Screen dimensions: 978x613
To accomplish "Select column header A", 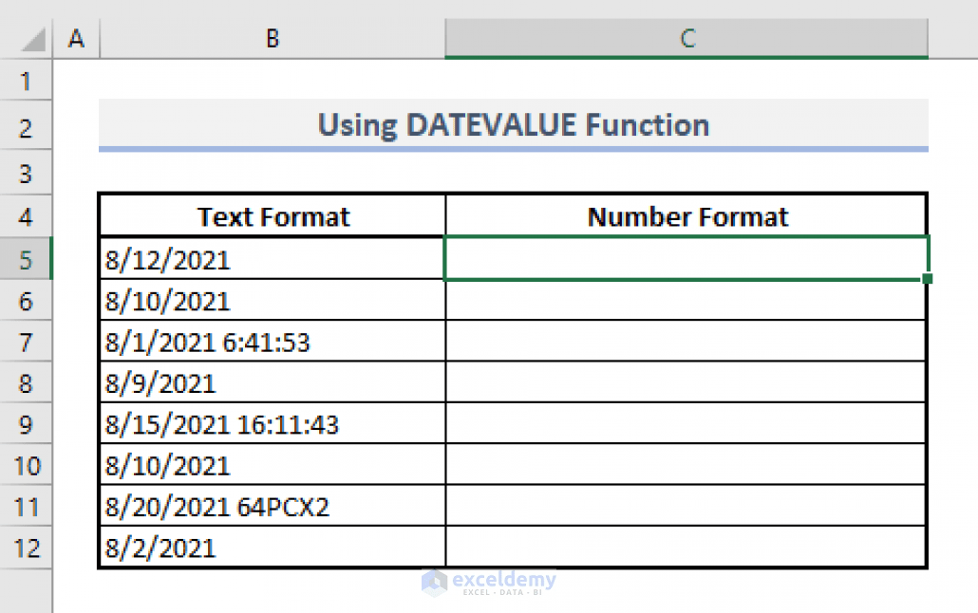I will [x=76, y=38].
